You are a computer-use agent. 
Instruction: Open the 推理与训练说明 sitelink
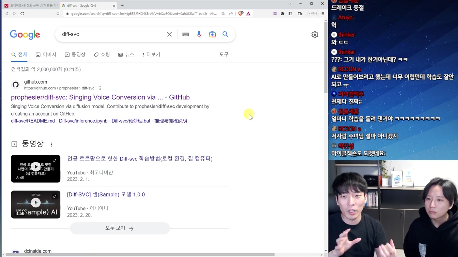[x=171, y=121]
